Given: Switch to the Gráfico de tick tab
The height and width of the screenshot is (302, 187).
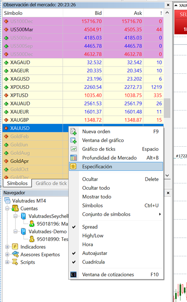Looking at the screenshot, I should tap(51, 183).
